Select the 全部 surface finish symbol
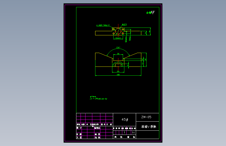This screenshot has width=226, height=146. [150, 12]
